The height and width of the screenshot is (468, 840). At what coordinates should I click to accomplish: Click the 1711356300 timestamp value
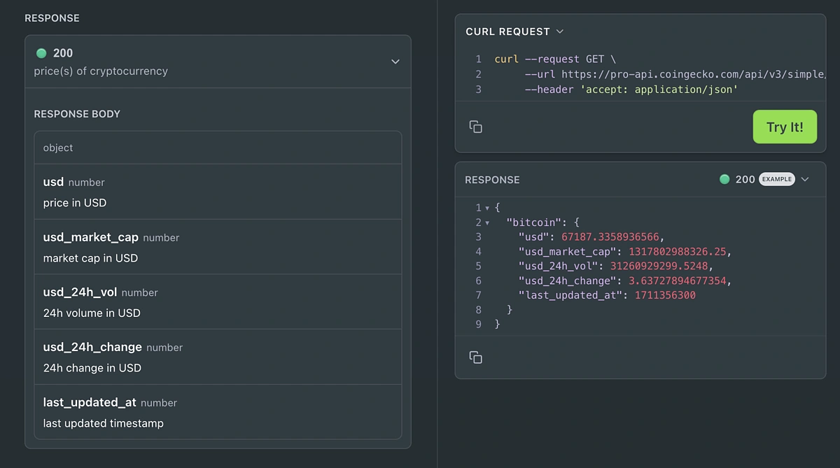pyautogui.click(x=665, y=295)
